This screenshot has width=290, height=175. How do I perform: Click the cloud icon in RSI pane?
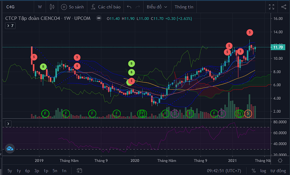click(x=10, y=149)
